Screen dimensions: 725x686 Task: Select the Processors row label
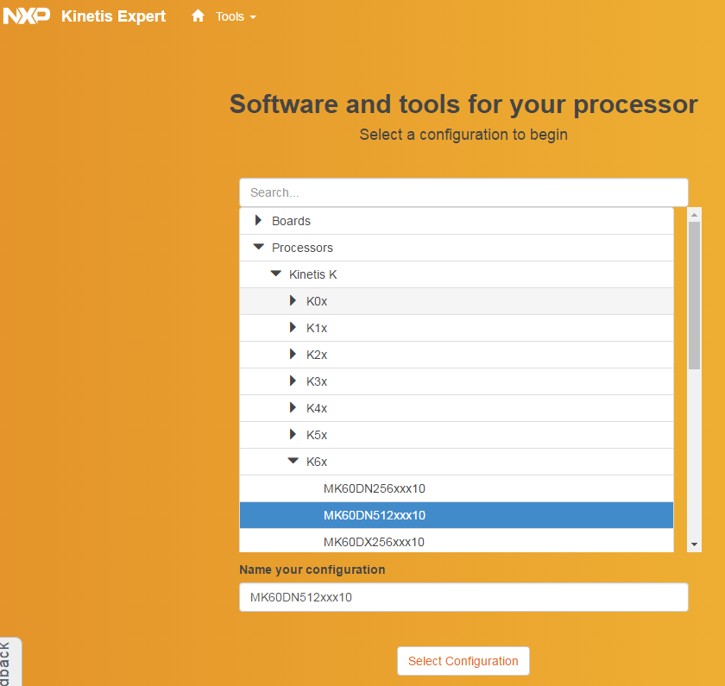302,248
